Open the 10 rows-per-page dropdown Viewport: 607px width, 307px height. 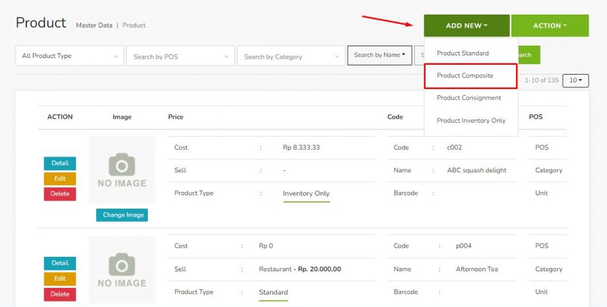coord(575,81)
